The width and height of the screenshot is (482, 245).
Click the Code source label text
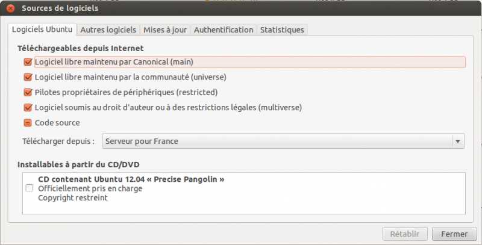tap(57, 123)
